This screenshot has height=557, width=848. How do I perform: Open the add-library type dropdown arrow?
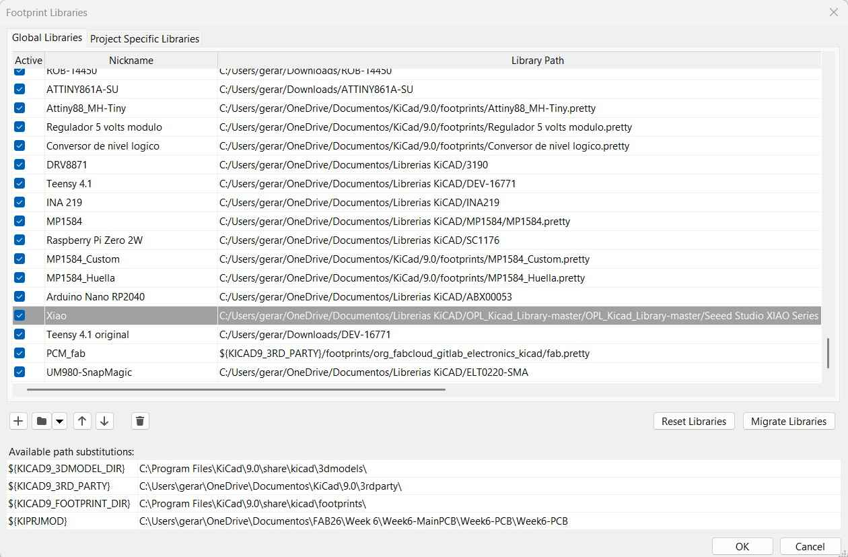coord(60,421)
